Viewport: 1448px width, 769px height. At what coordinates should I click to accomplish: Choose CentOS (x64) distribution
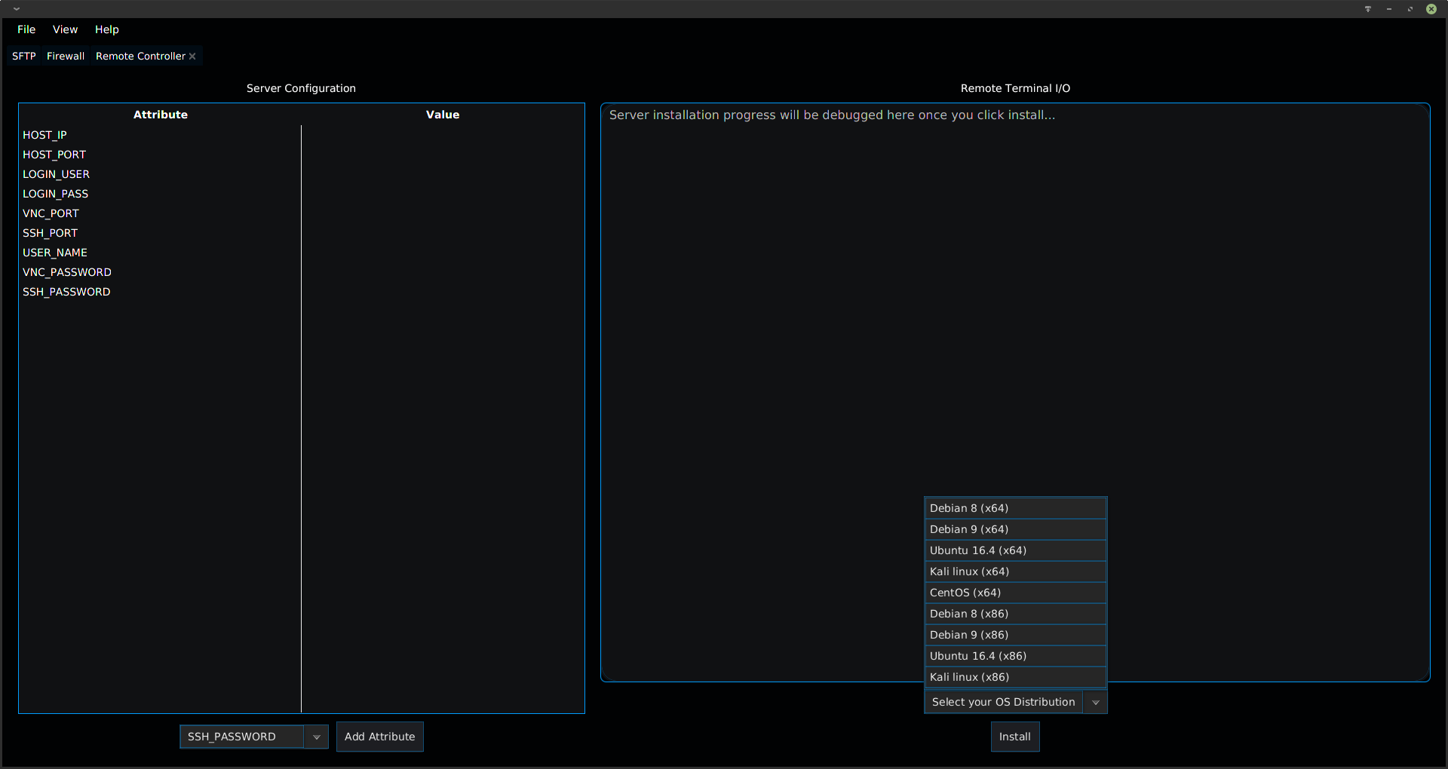point(1015,593)
